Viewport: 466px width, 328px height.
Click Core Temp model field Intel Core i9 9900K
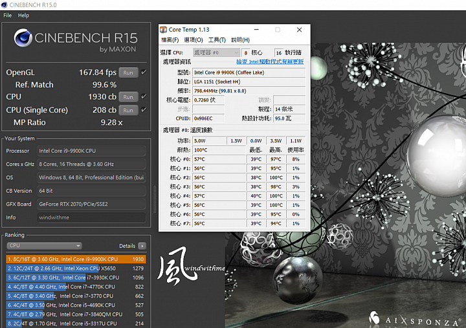click(x=249, y=72)
